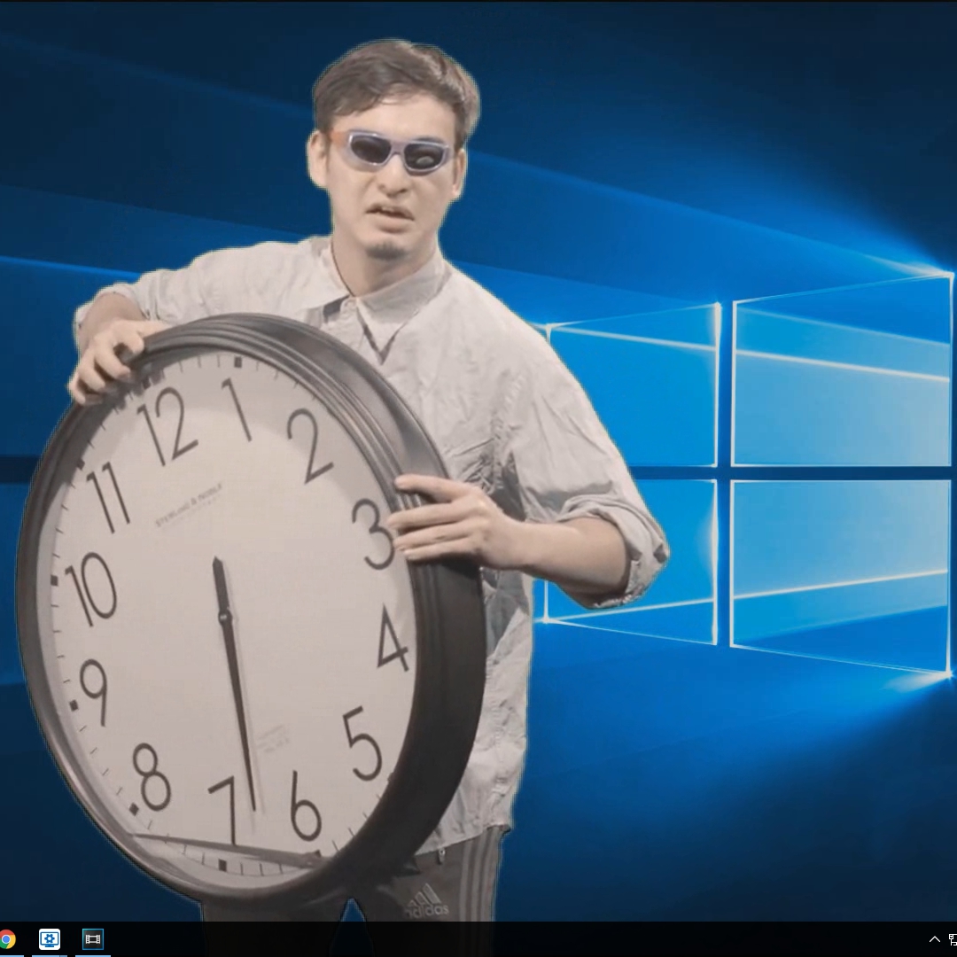Show hidden system tray icons chevron
The image size is (957, 957).
click(935, 938)
